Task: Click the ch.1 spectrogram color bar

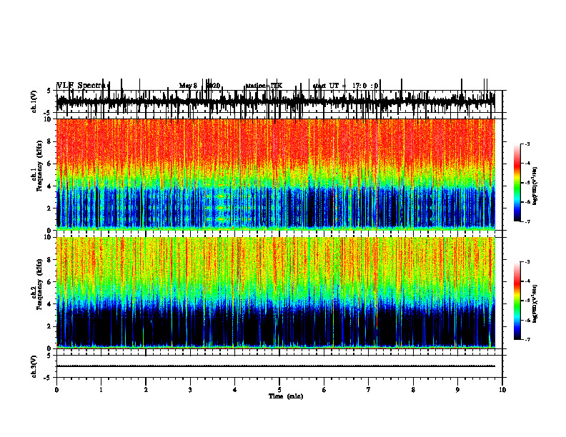Action: 517,183
